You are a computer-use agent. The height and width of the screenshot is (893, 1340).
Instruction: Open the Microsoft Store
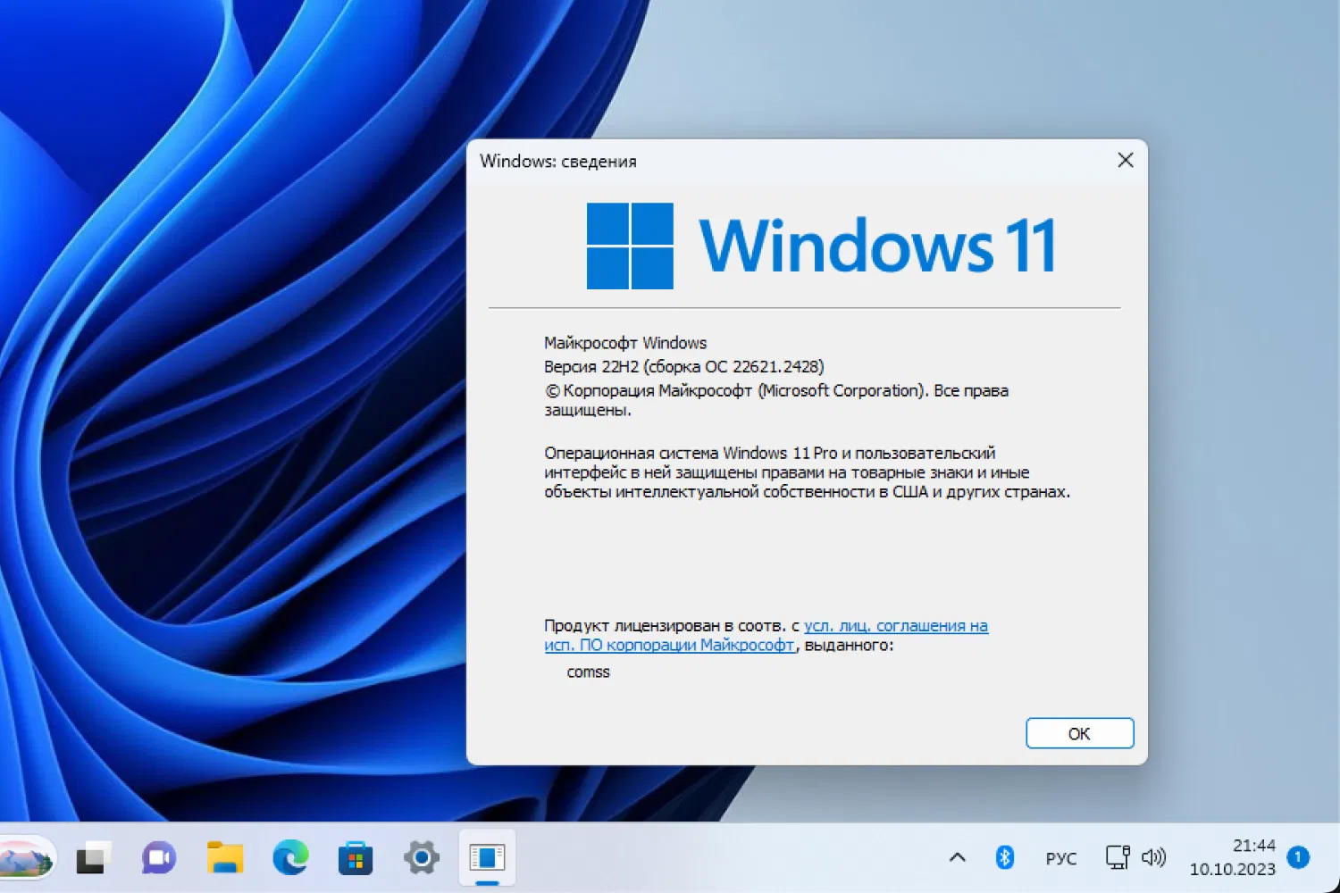point(356,857)
